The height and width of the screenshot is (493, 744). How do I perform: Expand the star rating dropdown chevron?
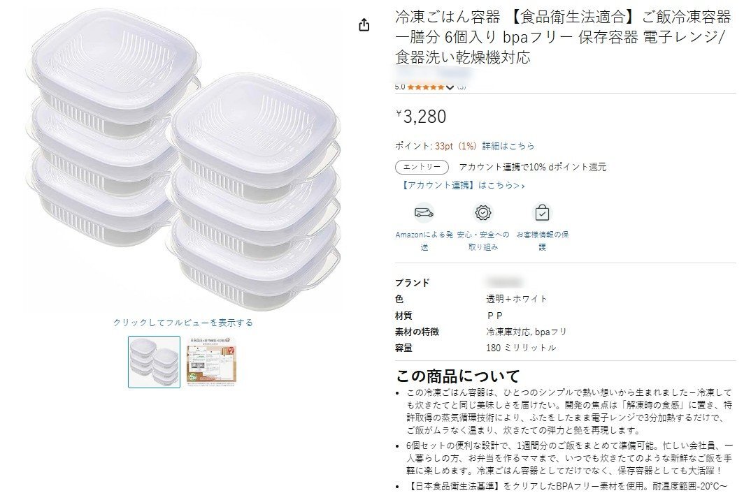click(x=450, y=87)
